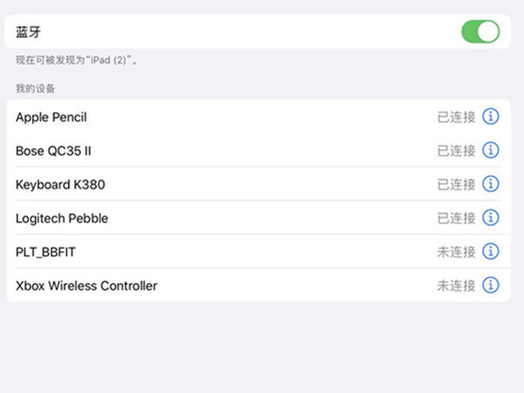Image resolution: width=524 pixels, height=393 pixels.
Task: Tap the 已连接 label for Keyboard K380
Action: (456, 184)
